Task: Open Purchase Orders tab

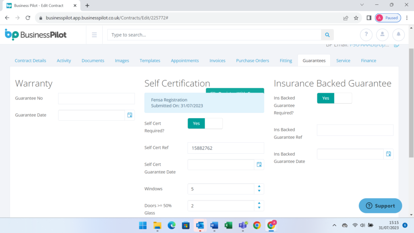Action: pyautogui.click(x=253, y=61)
